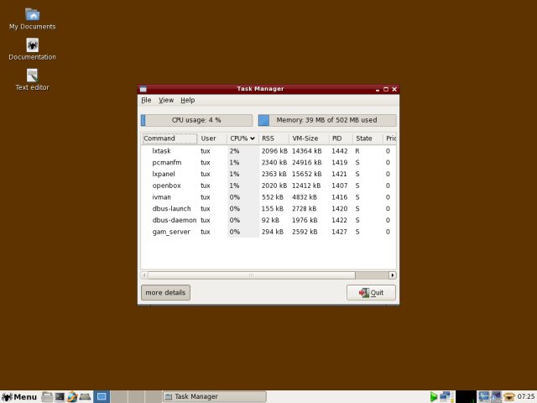Viewport: 537px width, 403px height.
Task: Click the Memory usage progress bar
Action: pyautogui.click(x=327, y=120)
